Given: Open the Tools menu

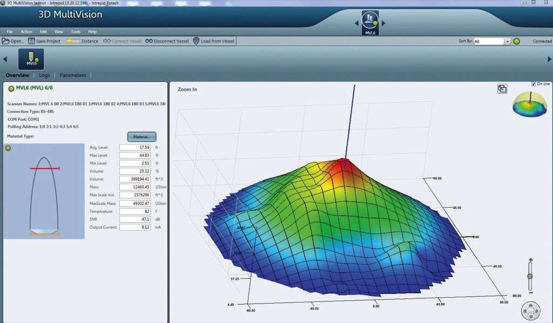Looking at the screenshot, I should [x=76, y=32].
